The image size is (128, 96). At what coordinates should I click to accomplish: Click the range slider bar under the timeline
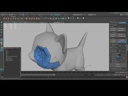(38, 75)
